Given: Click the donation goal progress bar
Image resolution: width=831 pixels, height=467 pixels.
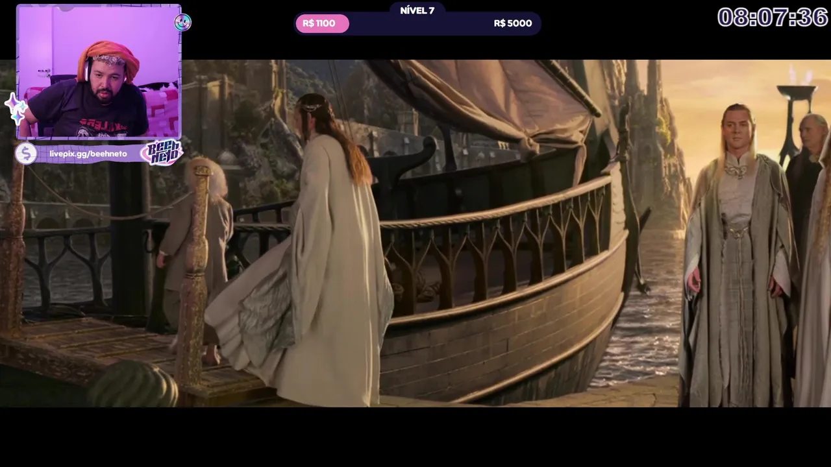Looking at the screenshot, I should pos(417,23).
